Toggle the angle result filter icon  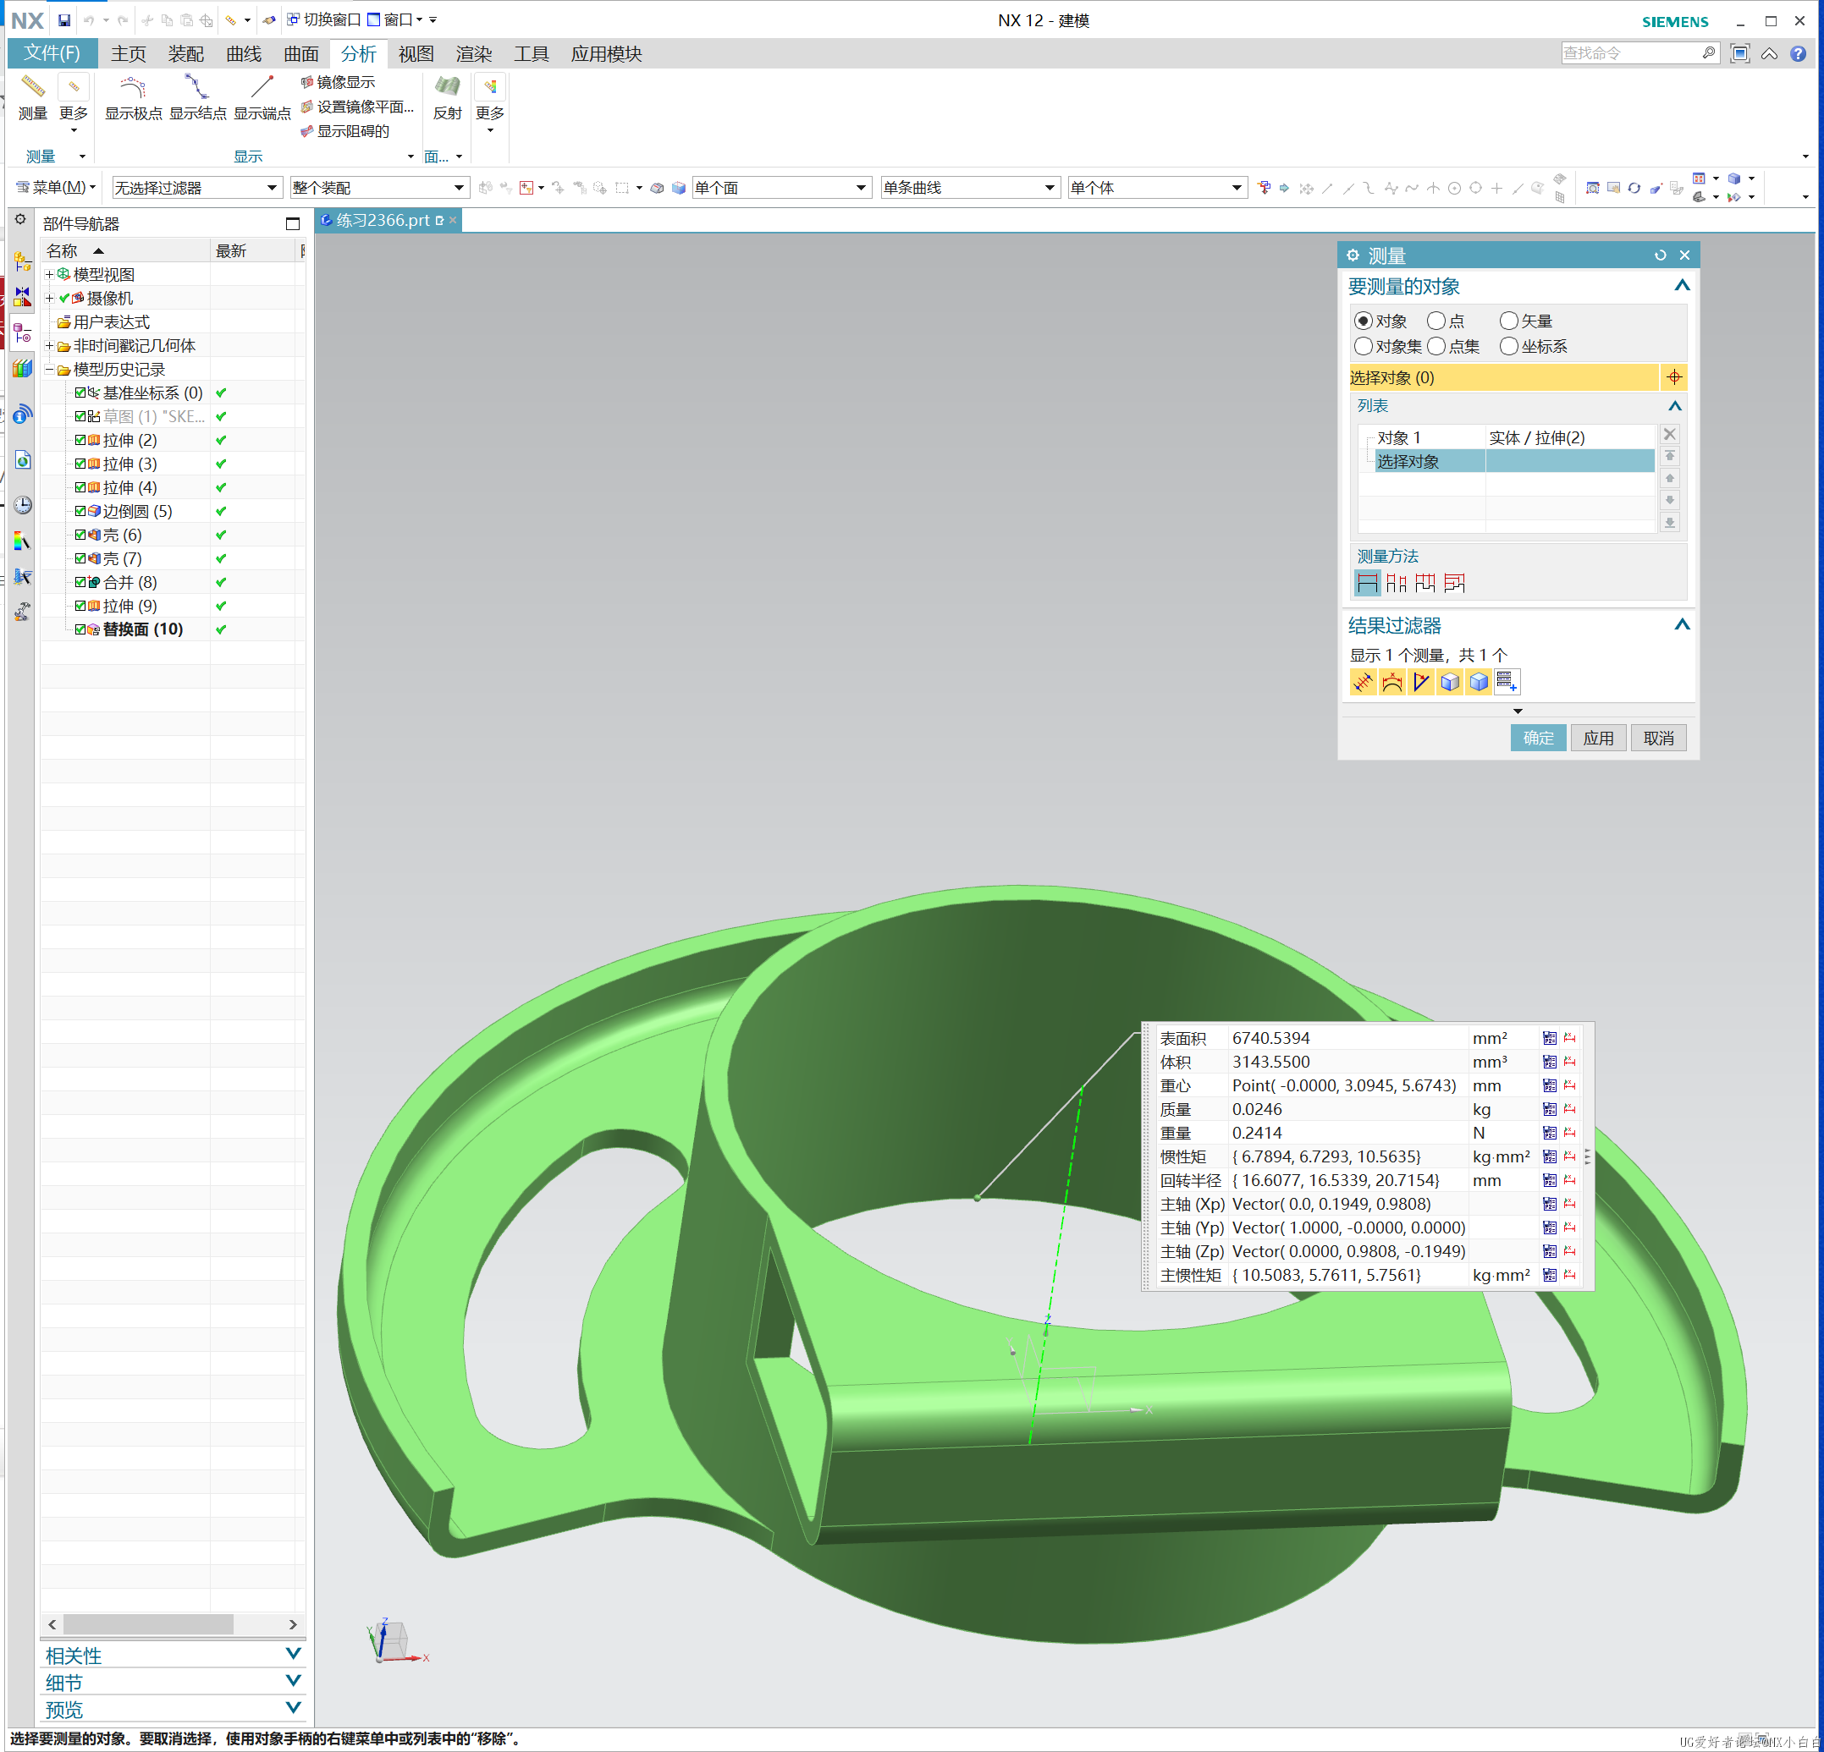(1420, 683)
